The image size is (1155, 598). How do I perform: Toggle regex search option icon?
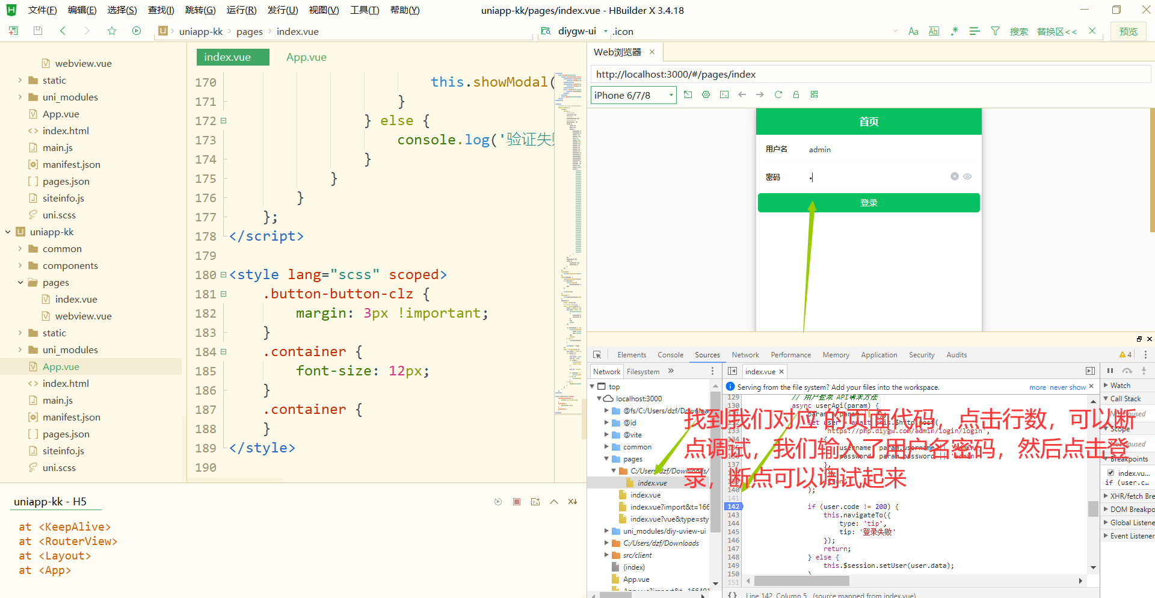[x=954, y=31]
